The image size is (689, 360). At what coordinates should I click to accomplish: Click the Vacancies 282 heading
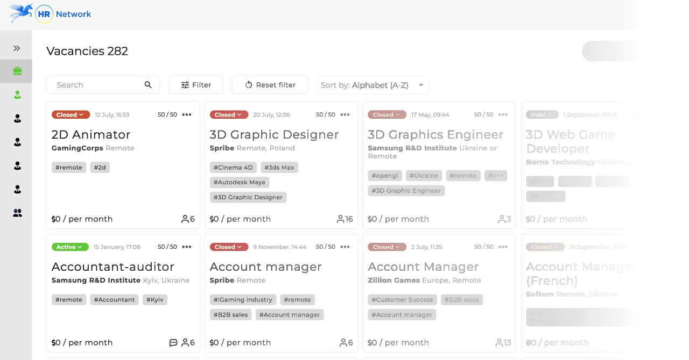coord(87,51)
